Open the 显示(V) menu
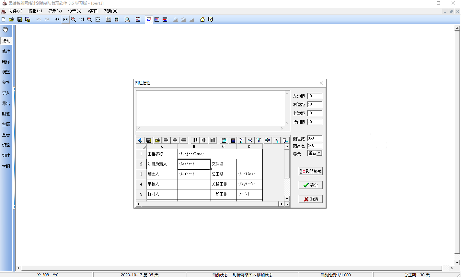 coord(55,11)
